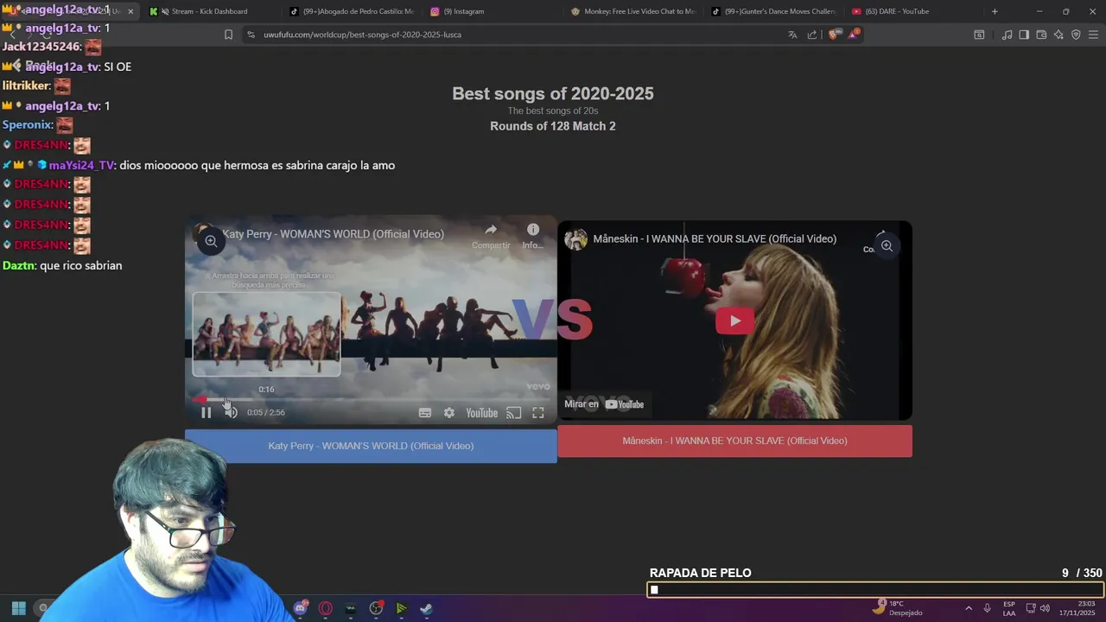This screenshot has width=1106, height=622.
Task: Click the microphone tray icon
Action: (988, 608)
